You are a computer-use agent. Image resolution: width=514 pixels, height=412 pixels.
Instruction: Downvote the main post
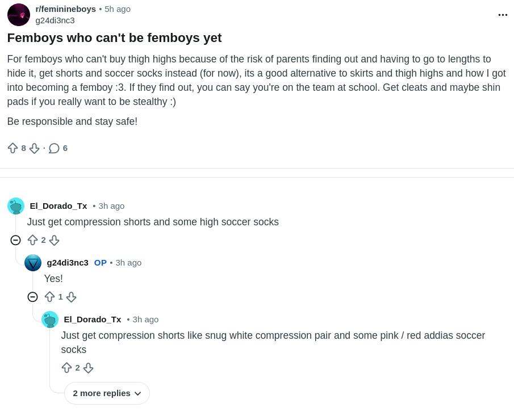pos(34,148)
